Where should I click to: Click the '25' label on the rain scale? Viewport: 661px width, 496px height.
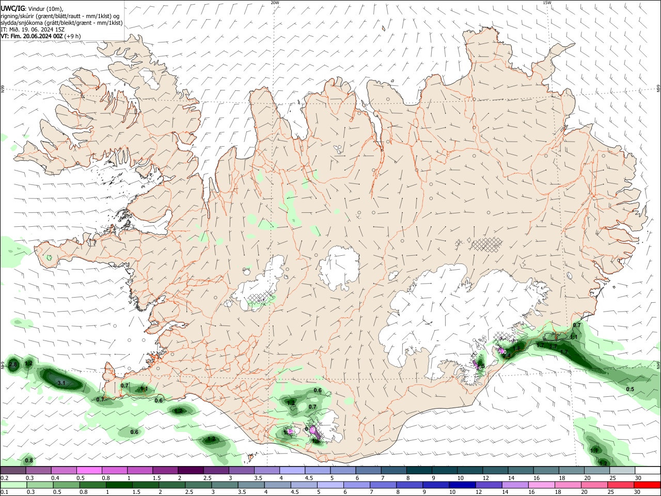coord(612,492)
